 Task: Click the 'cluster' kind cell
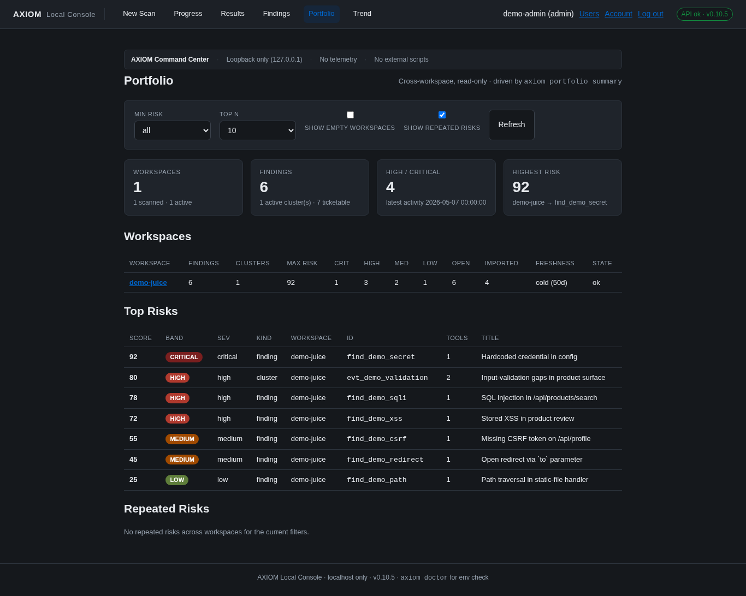pyautogui.click(x=267, y=378)
